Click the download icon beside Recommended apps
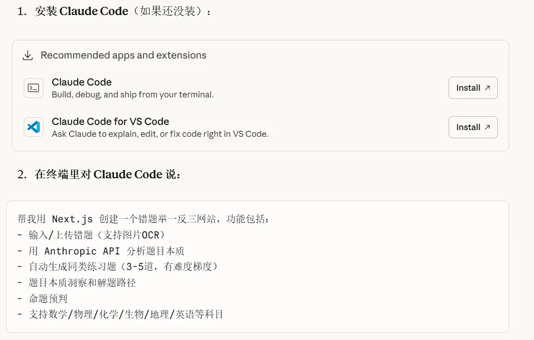The height and width of the screenshot is (340, 534). point(28,55)
